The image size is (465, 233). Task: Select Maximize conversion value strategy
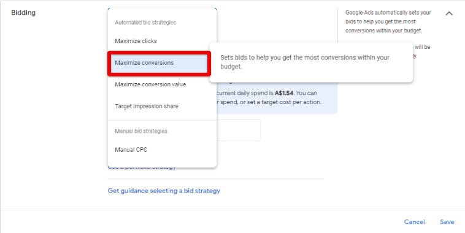(162, 84)
